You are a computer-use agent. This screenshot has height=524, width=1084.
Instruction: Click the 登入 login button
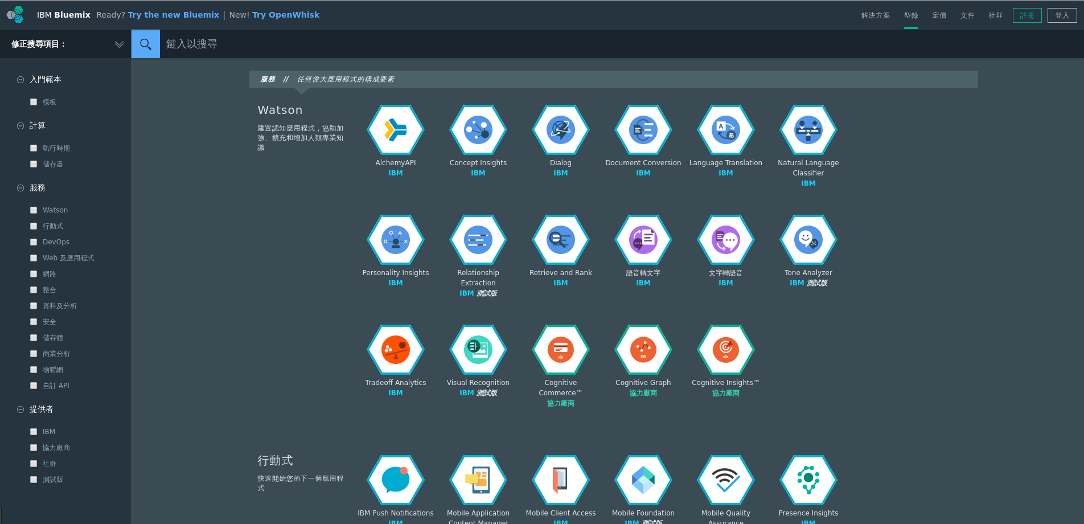coord(1062,15)
